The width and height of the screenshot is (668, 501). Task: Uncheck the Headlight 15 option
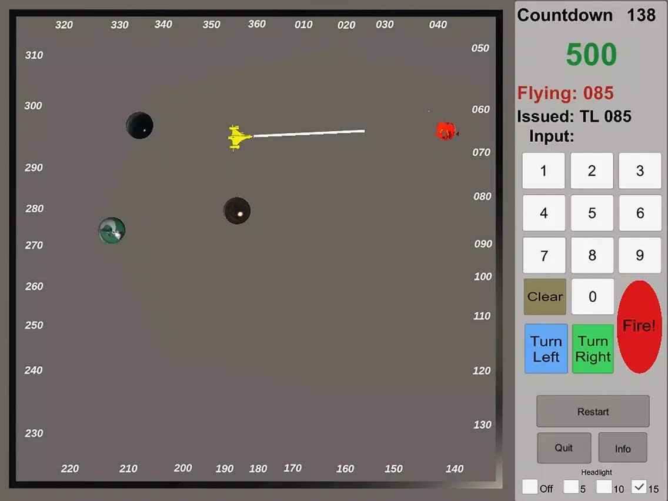click(x=639, y=486)
